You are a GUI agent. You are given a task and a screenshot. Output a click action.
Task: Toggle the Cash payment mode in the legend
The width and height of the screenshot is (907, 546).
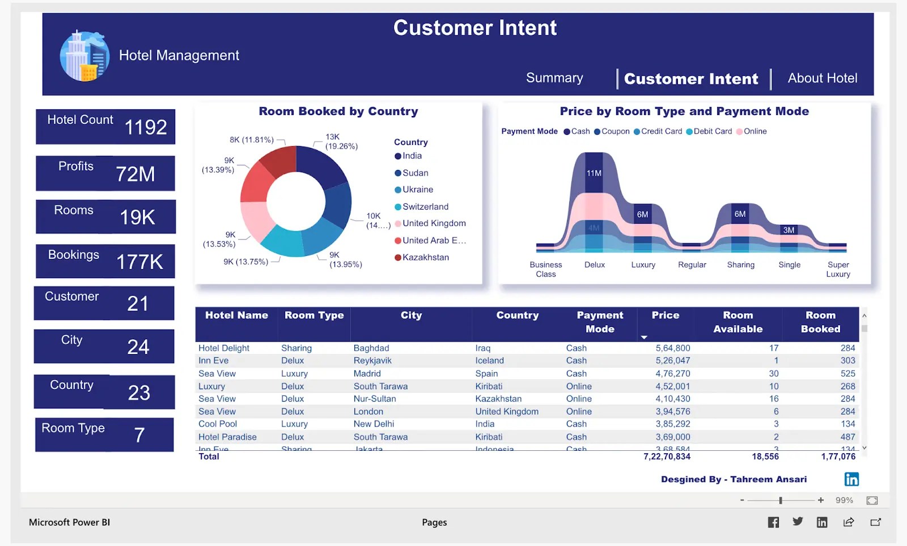tap(577, 131)
